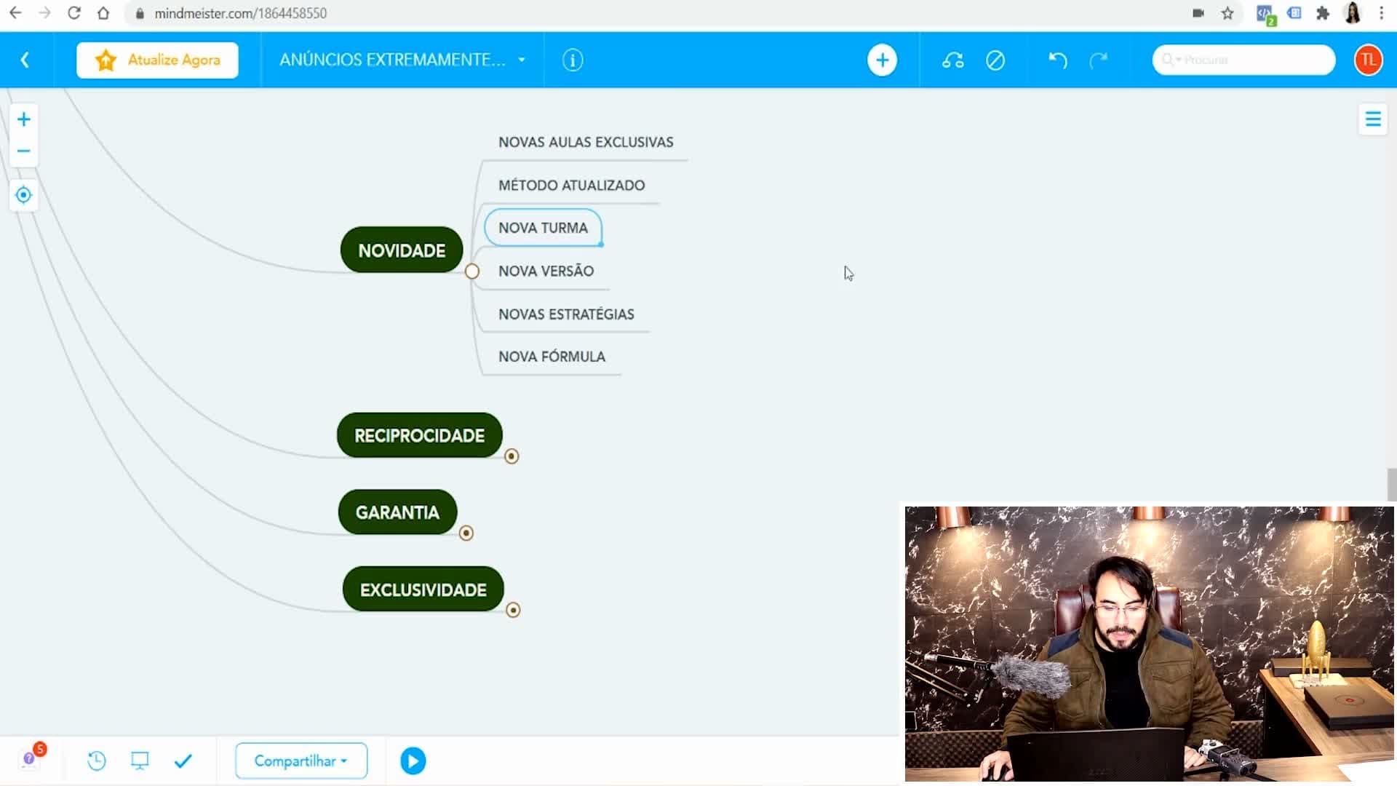Image resolution: width=1397 pixels, height=786 pixels.
Task: Click the prohibited circle icon in toolbar
Action: tap(995, 60)
